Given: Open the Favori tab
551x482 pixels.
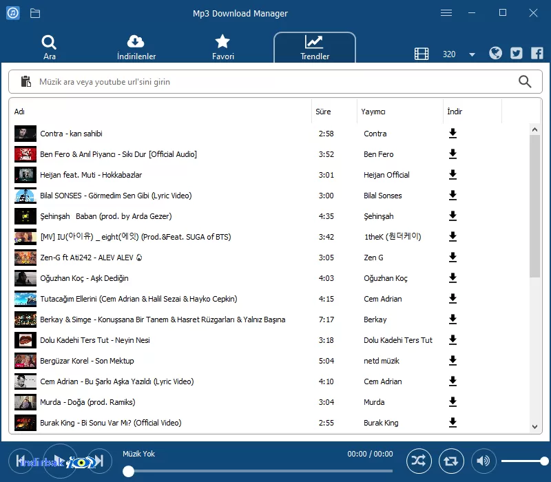Looking at the screenshot, I should [x=222, y=48].
